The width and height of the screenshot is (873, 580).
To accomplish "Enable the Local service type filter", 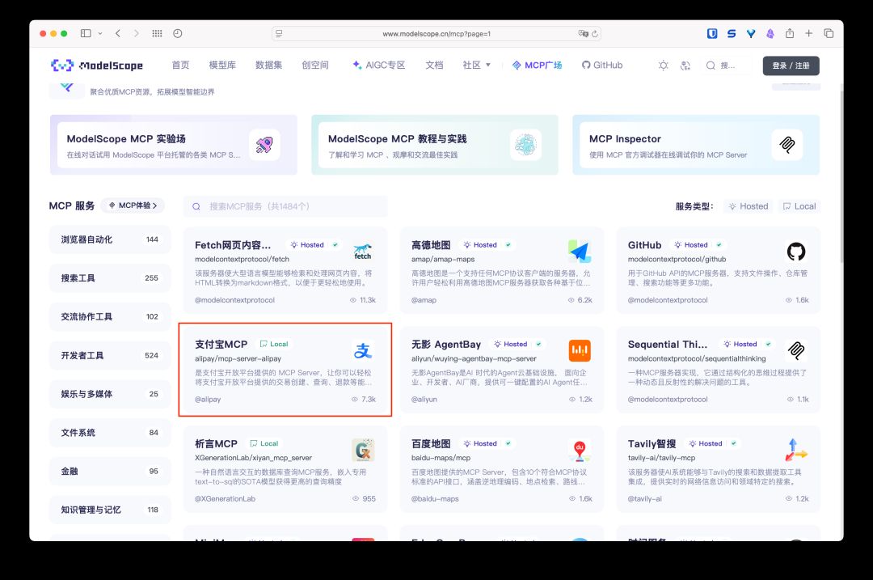I will (x=798, y=206).
